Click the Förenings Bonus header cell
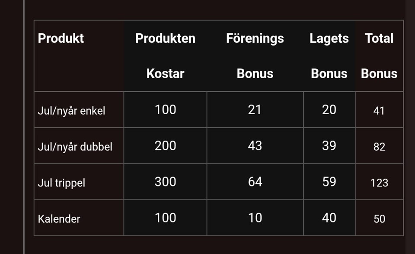Viewport: 415px width, 254px height. pyautogui.click(x=255, y=56)
